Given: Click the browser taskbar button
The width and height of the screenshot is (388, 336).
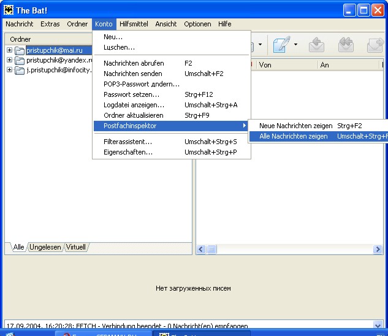Looking at the screenshot, I should 103,334.
